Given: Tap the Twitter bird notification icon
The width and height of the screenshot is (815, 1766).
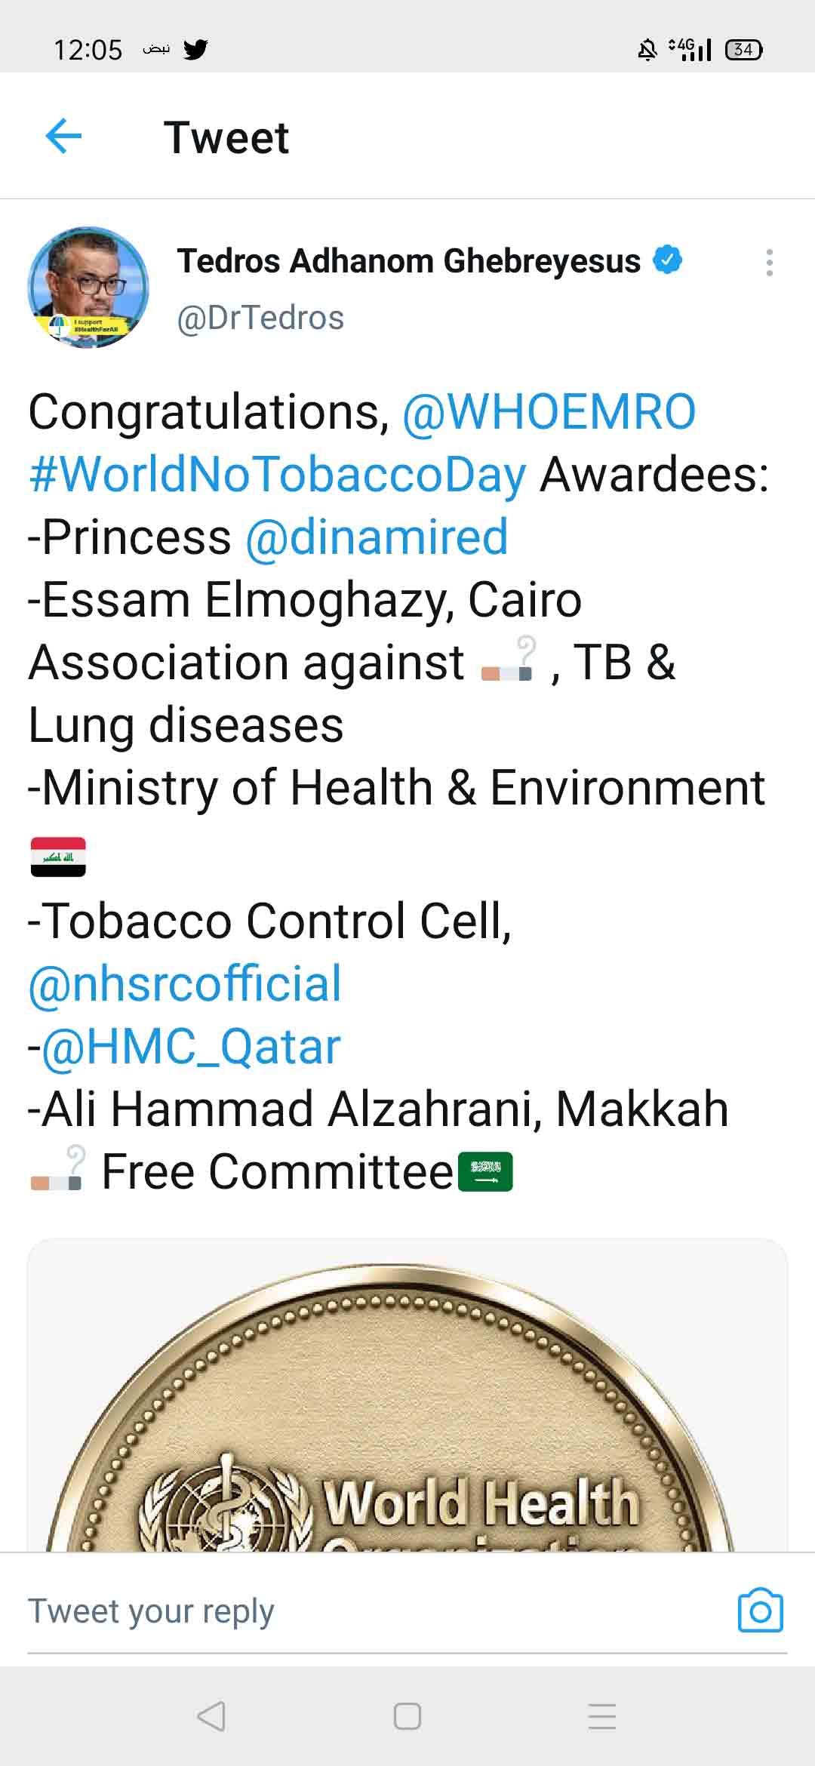Looking at the screenshot, I should (195, 50).
